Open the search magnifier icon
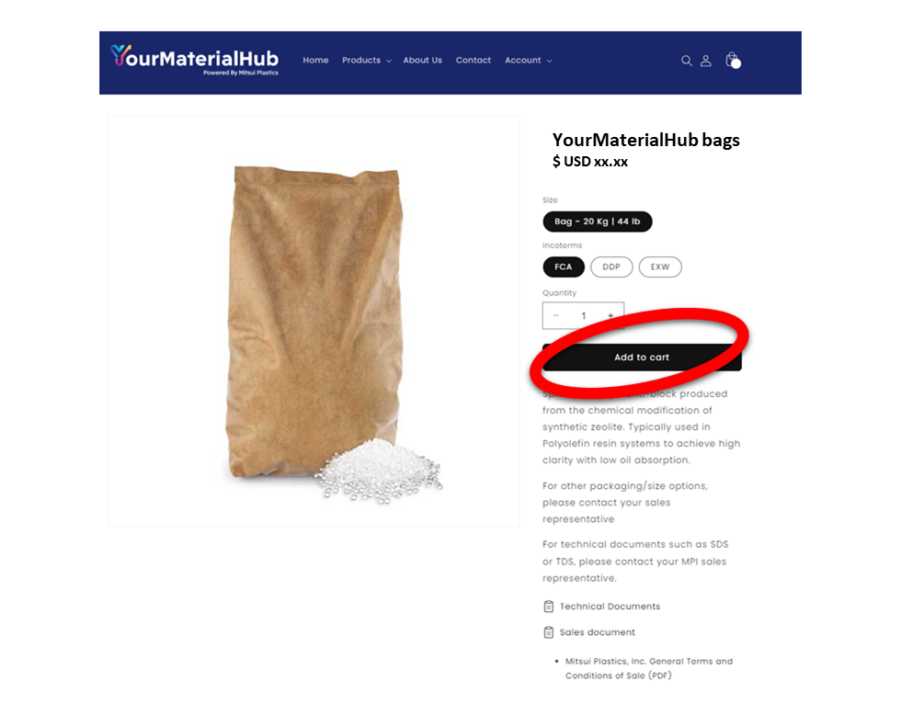The width and height of the screenshot is (901, 727). click(686, 61)
